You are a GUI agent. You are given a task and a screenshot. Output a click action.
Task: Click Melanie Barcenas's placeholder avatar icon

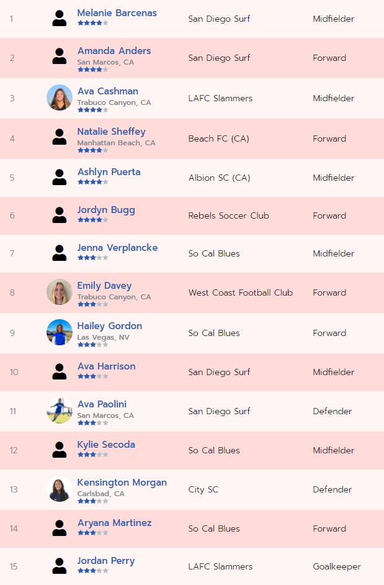pyautogui.click(x=60, y=19)
